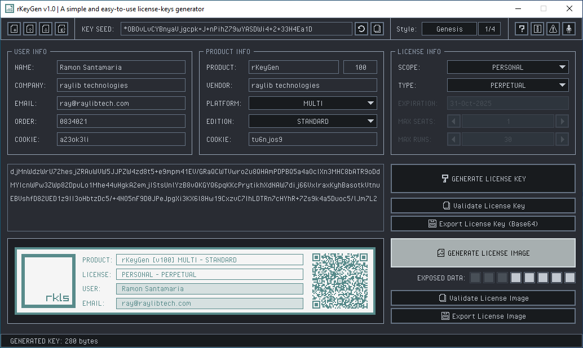The image size is (583, 348).
Task: Click the save file icon with down arrow
Action: click(x=46, y=29)
